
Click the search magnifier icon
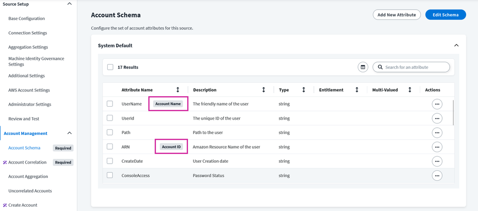[x=380, y=67]
